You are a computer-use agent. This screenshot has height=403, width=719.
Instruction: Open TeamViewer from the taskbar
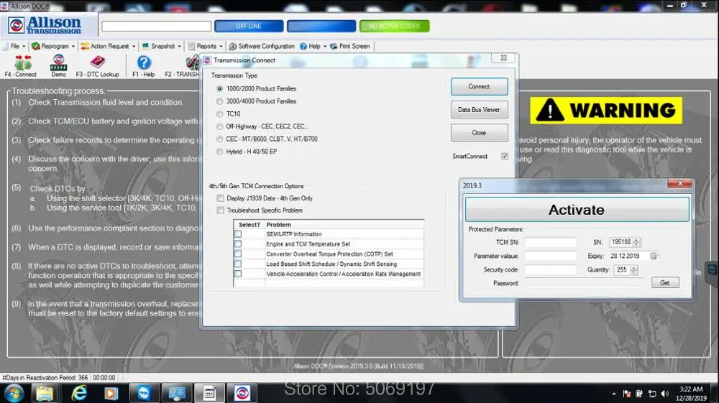(x=144, y=393)
